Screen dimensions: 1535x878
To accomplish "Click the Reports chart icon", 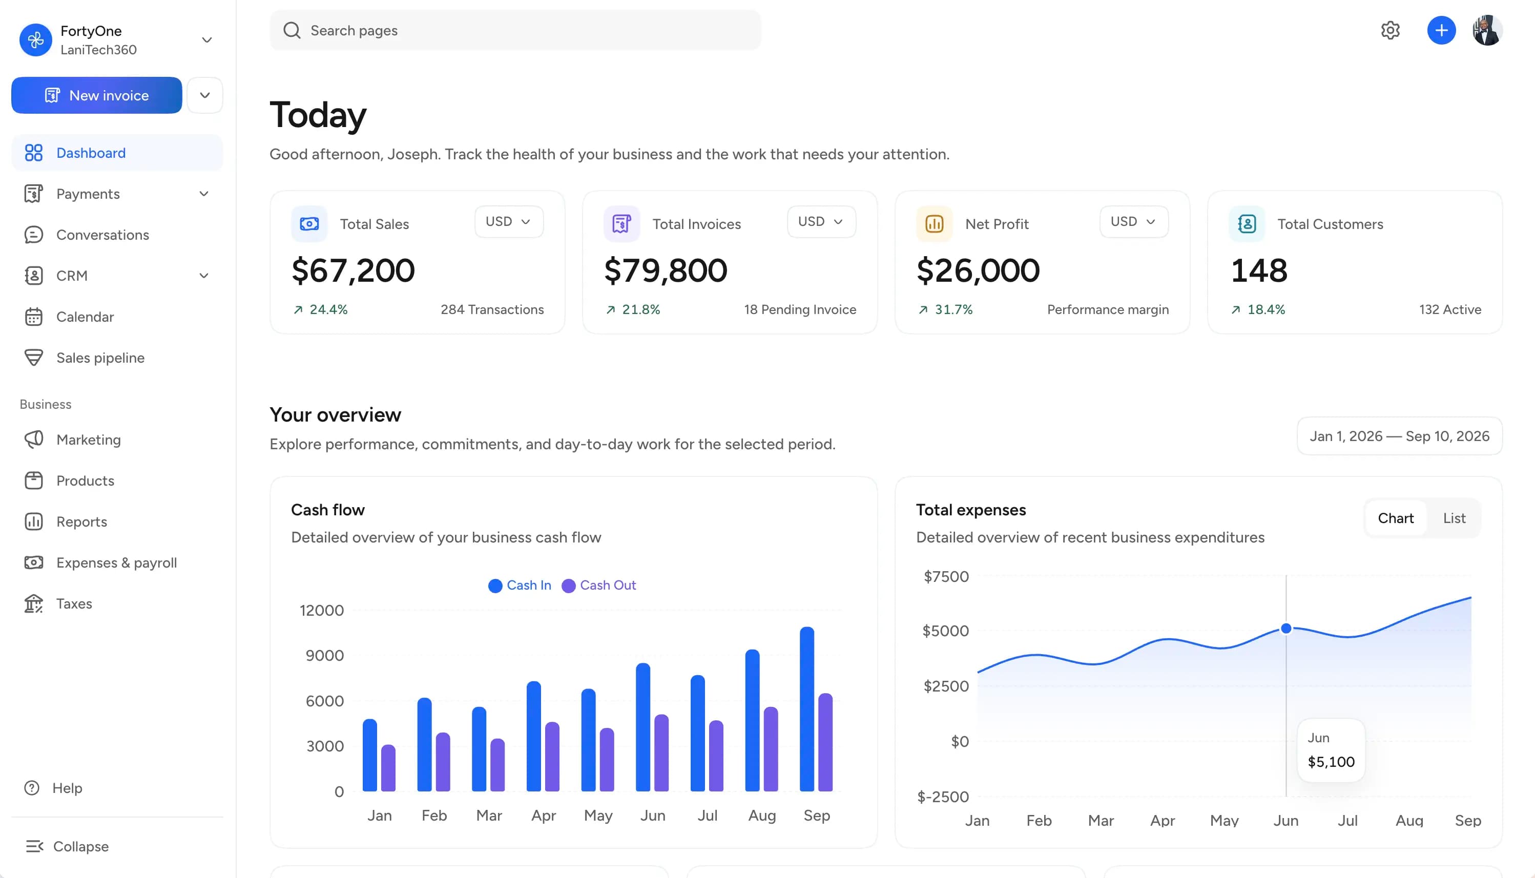I will pyautogui.click(x=34, y=521).
